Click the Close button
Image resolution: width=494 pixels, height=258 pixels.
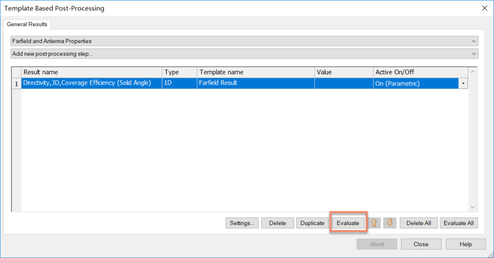(421, 244)
